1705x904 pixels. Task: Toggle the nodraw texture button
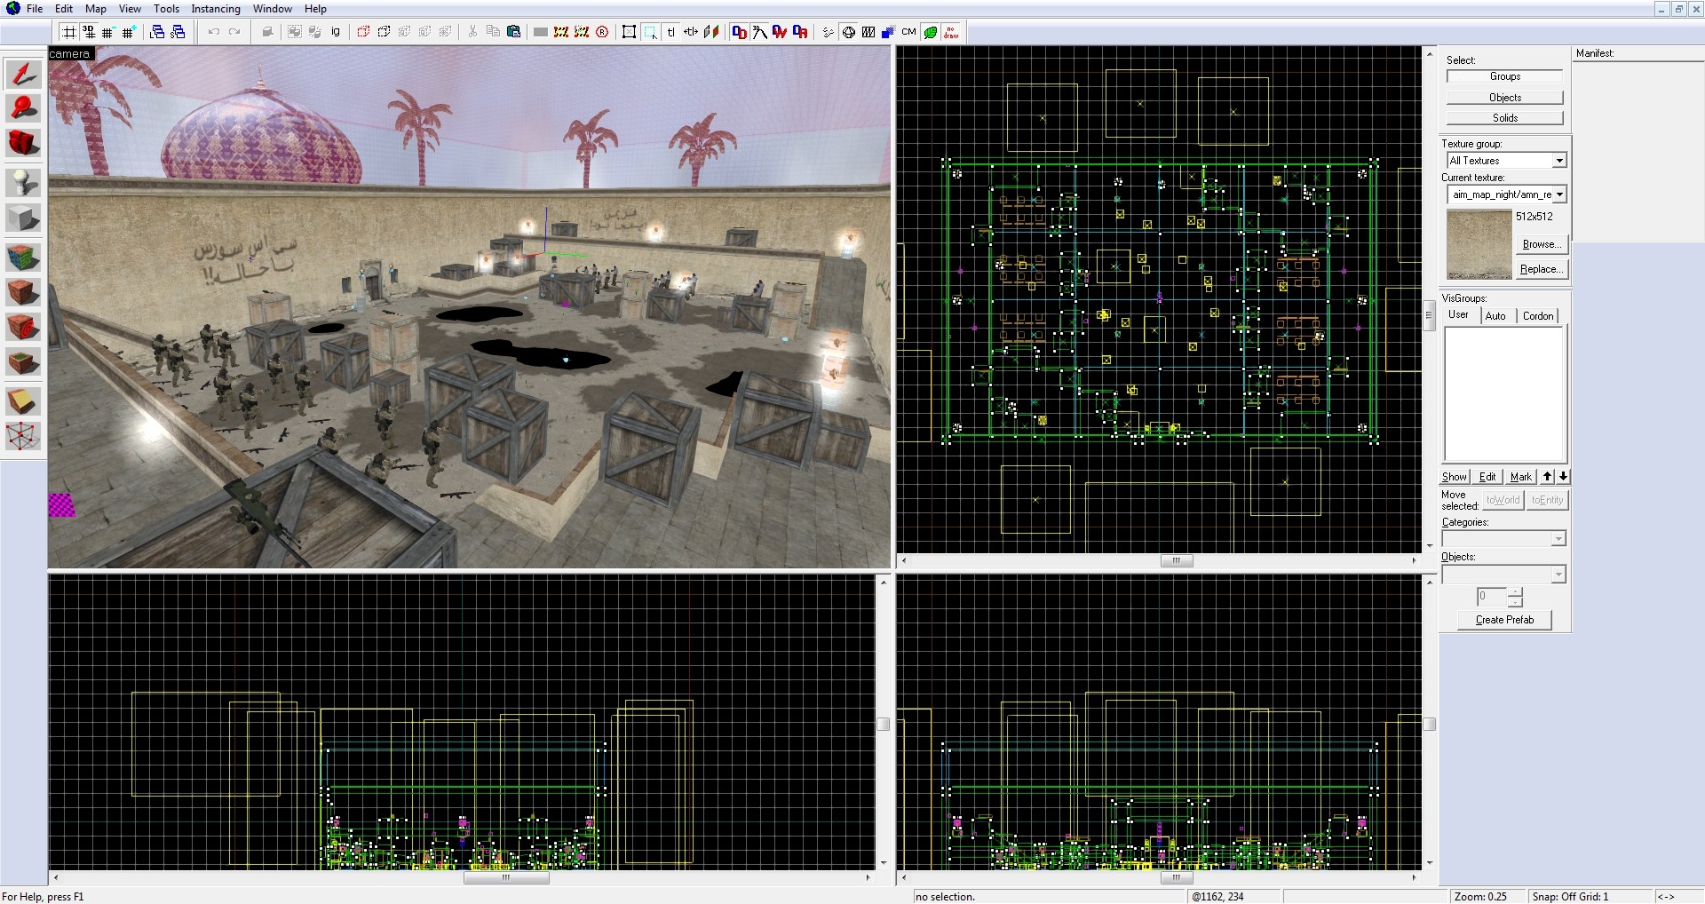(951, 32)
